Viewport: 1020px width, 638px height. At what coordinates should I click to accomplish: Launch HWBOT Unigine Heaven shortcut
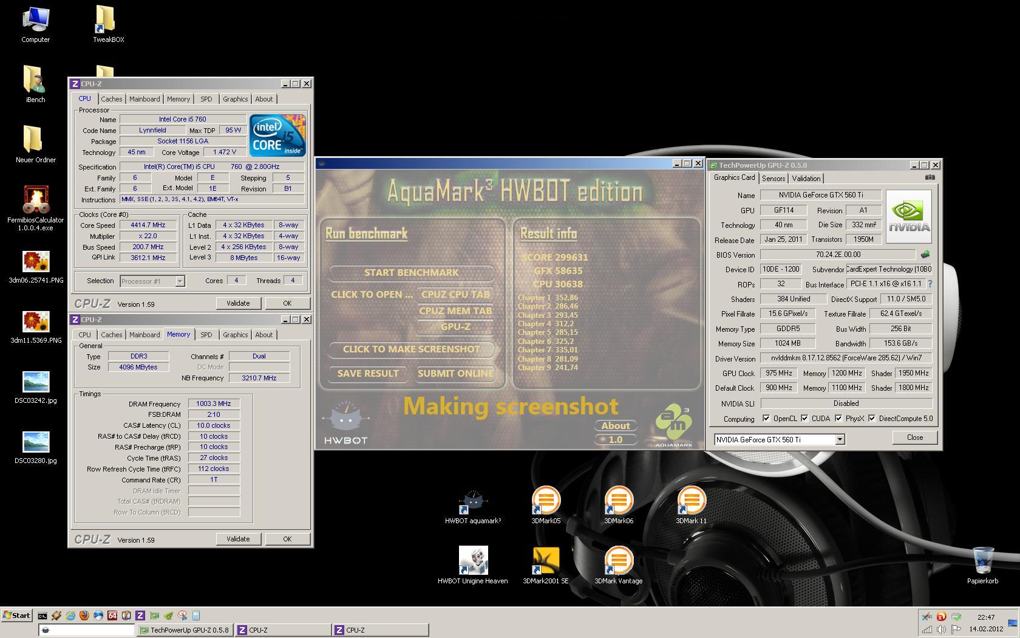(473, 566)
